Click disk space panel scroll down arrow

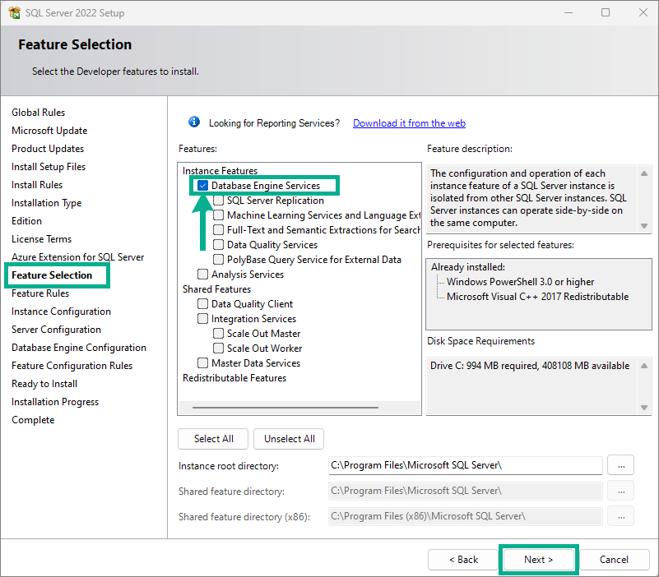[644, 408]
